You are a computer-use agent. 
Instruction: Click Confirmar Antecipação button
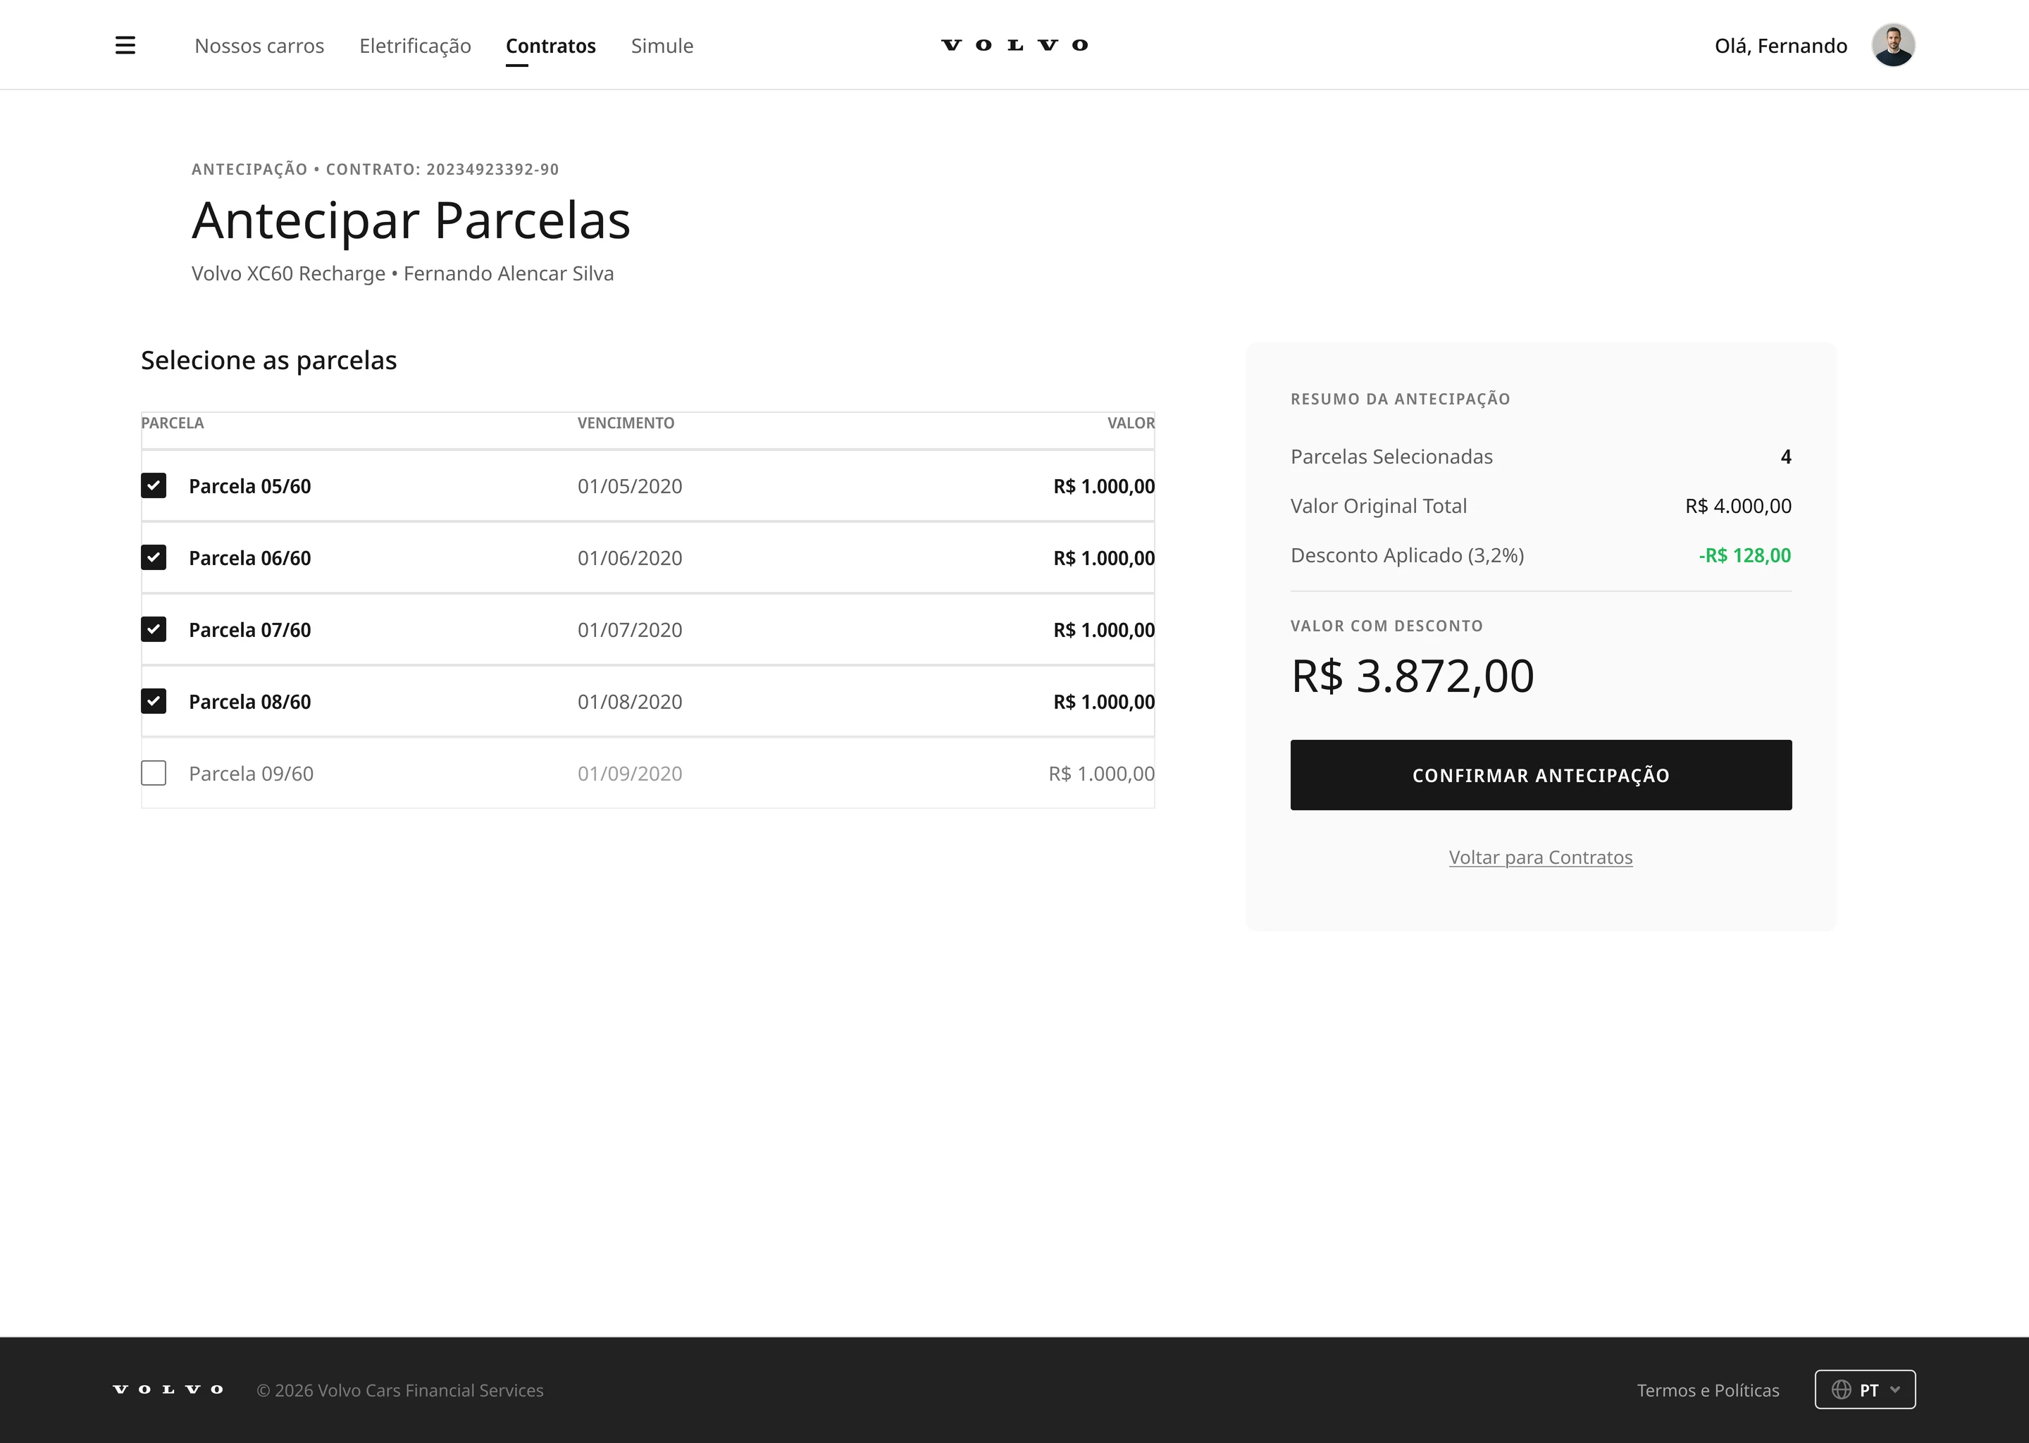click(1541, 775)
